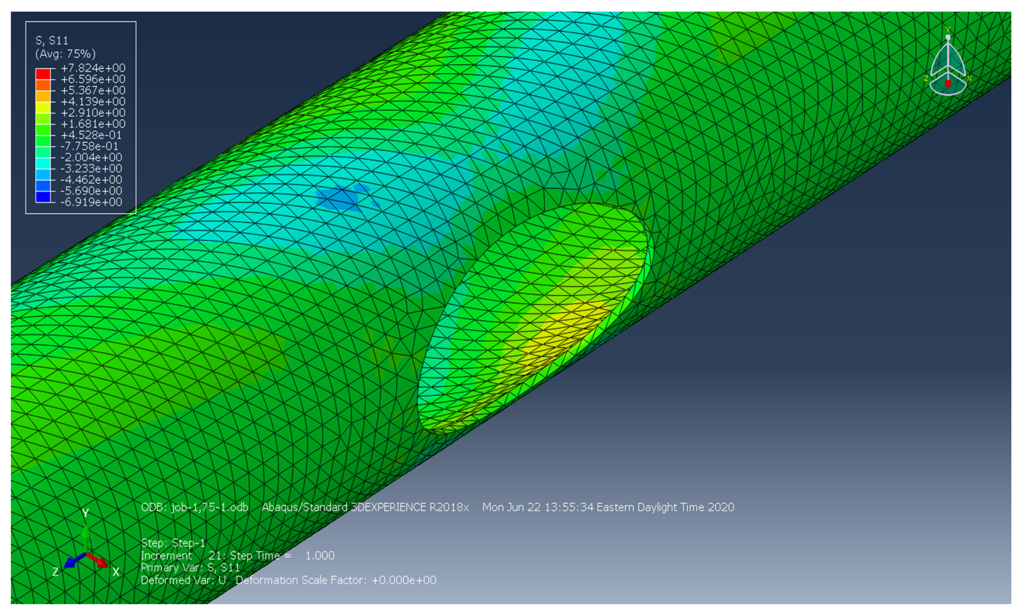This screenshot has height=616, width=1024.
Task: Click the X label on the view compass
Action: point(969,78)
